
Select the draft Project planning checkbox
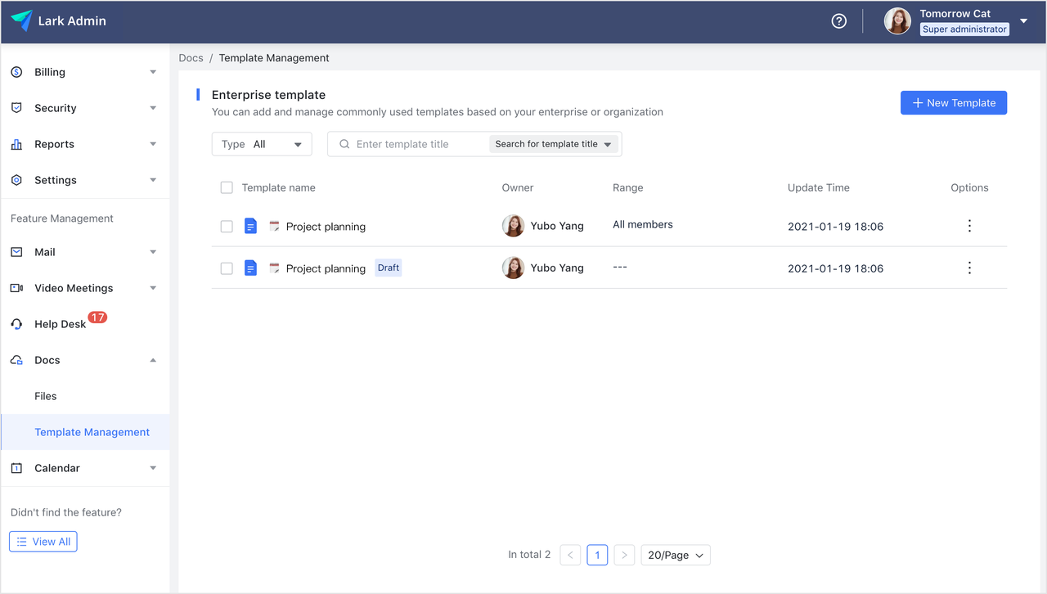(x=227, y=268)
